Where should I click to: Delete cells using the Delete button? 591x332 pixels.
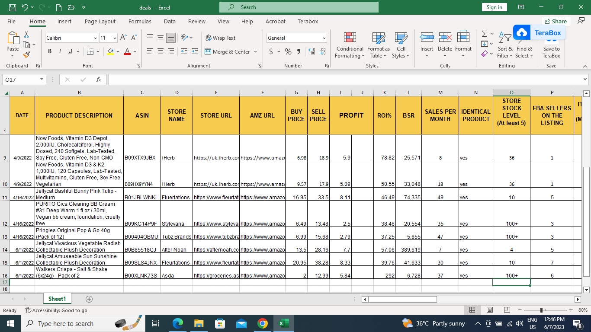click(445, 45)
